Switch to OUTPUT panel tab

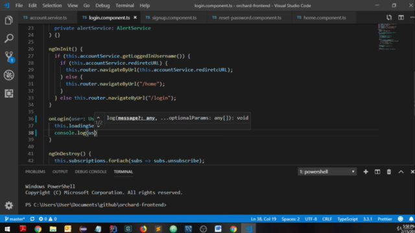coord(60,172)
